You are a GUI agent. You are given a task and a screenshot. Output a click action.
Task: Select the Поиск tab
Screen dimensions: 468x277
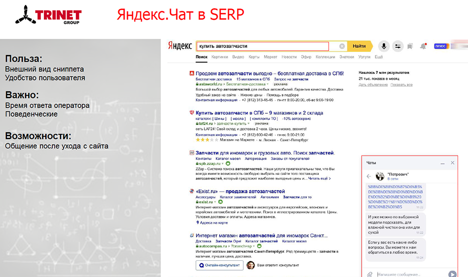pos(201,57)
